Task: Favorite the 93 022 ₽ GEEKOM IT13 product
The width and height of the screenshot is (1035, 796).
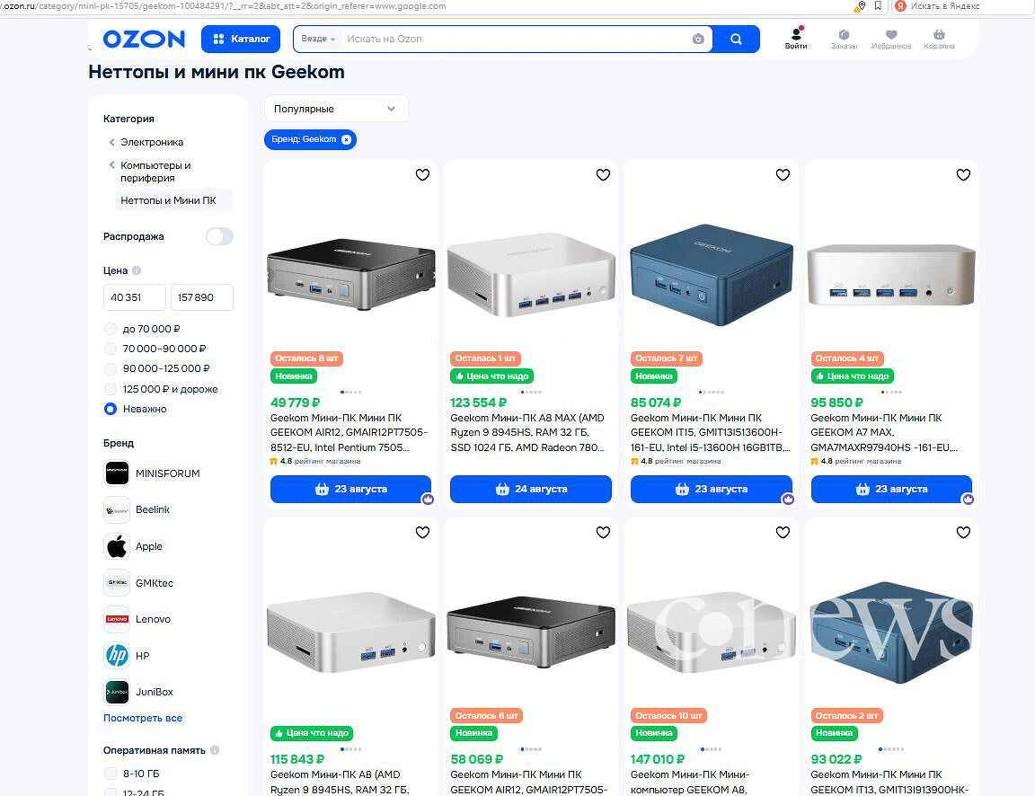Action: [x=963, y=532]
